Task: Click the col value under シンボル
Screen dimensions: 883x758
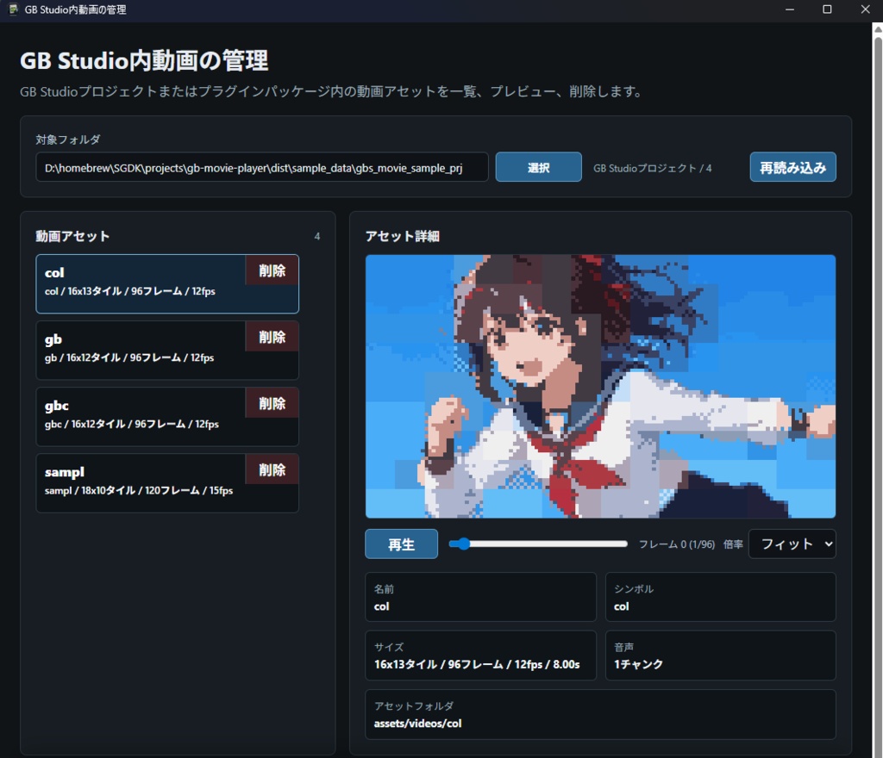Action: click(x=621, y=606)
